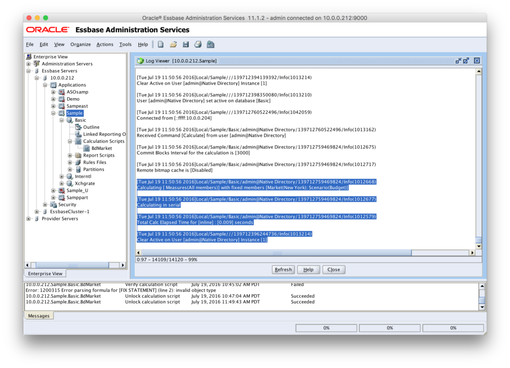
Task: Expand the Security node
Action: [x=45, y=204]
